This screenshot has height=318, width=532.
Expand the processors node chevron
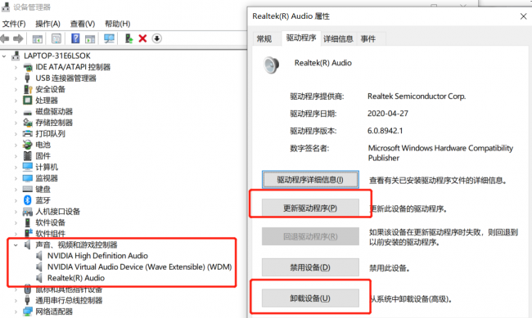coord(16,101)
